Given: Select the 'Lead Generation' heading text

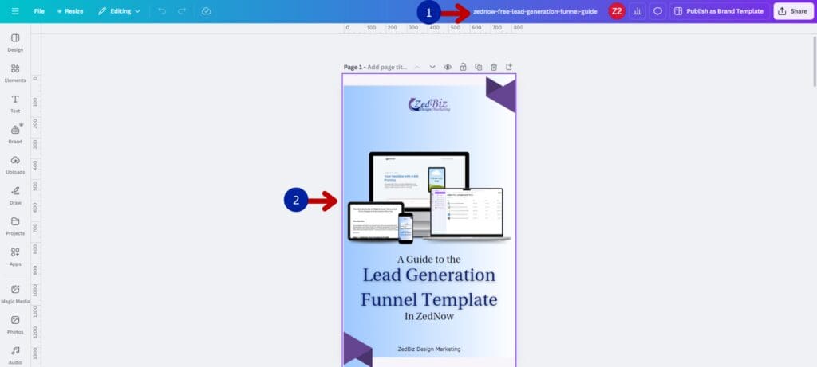Looking at the screenshot, I should click(x=428, y=275).
